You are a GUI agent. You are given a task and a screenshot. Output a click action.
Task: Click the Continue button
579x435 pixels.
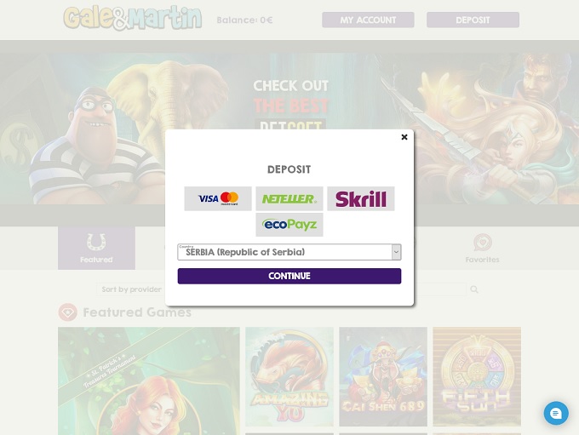point(289,276)
